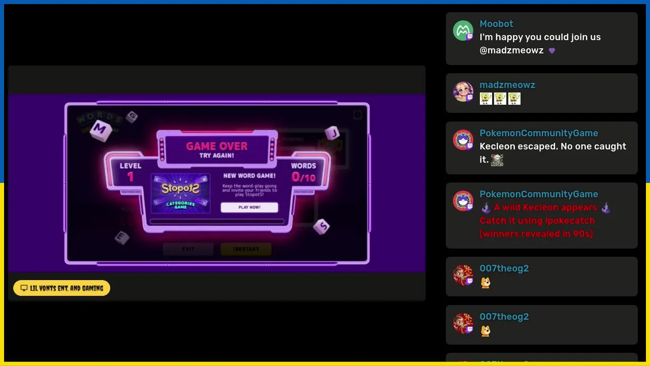Click the purple heart emote in Moobot message
650x366 pixels.
552,51
